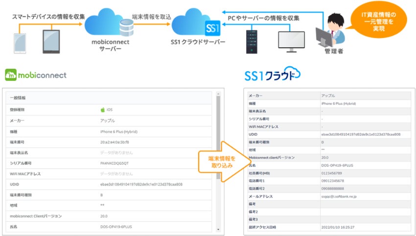Click the 備考2 label
The image size is (416, 236).
click(253, 212)
